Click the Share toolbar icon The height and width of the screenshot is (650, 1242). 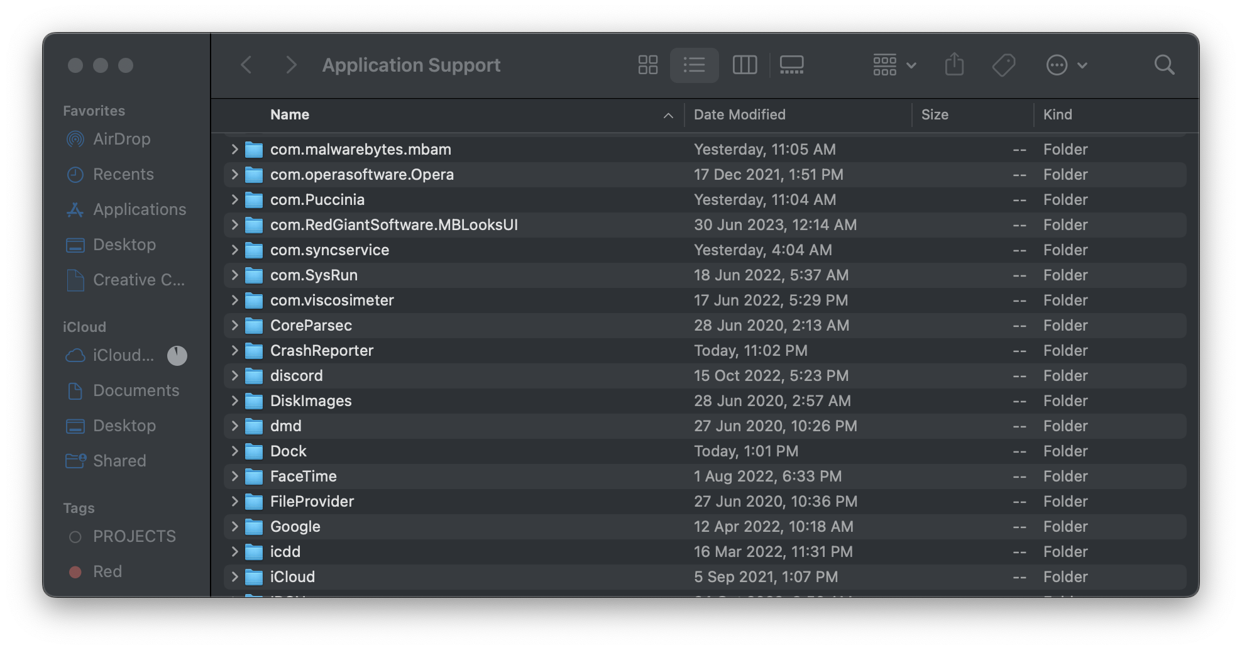click(x=954, y=64)
